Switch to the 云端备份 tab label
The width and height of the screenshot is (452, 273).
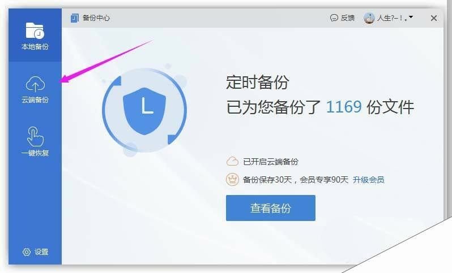coord(35,100)
